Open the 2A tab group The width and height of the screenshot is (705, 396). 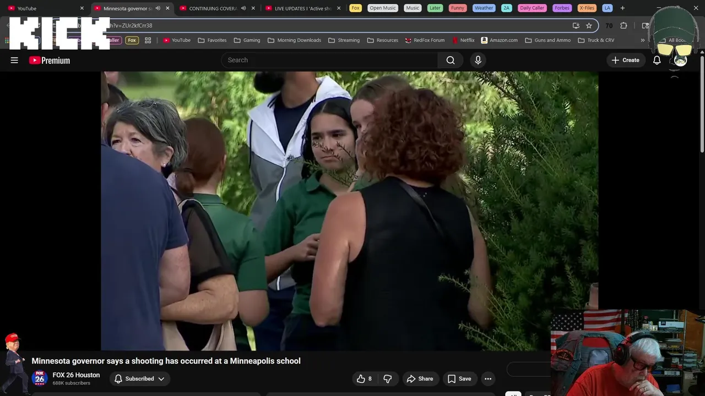pos(506,8)
